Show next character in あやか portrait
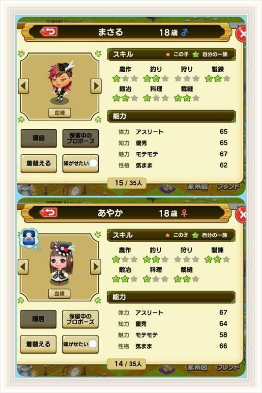The image size is (262, 393). (x=96, y=267)
